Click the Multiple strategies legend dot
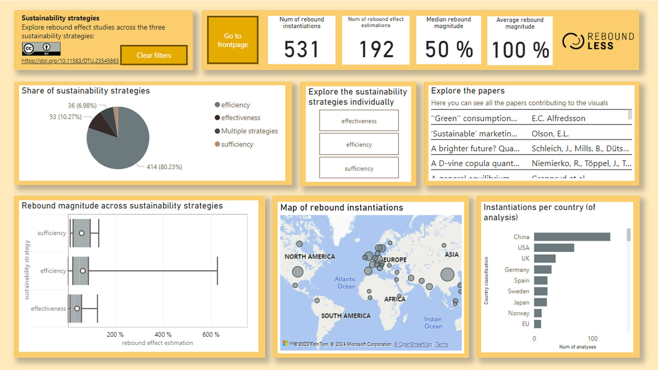Image resolution: width=658 pixels, height=370 pixels. (x=217, y=131)
